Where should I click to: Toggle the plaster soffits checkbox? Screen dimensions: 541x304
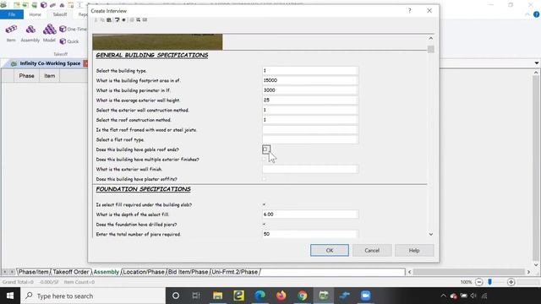coord(265,179)
